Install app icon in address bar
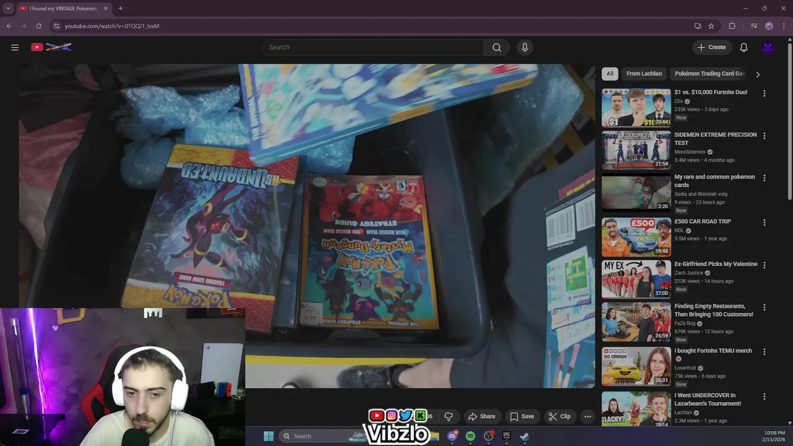 coord(698,26)
